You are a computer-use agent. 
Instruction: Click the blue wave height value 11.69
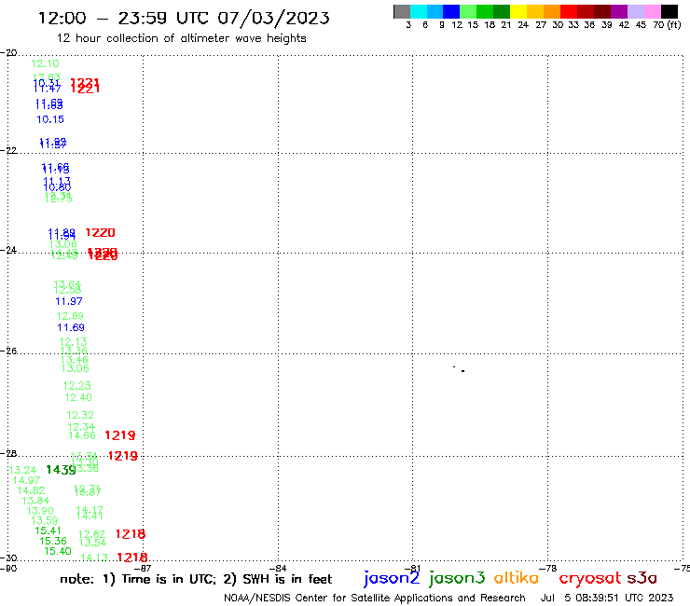point(71,327)
